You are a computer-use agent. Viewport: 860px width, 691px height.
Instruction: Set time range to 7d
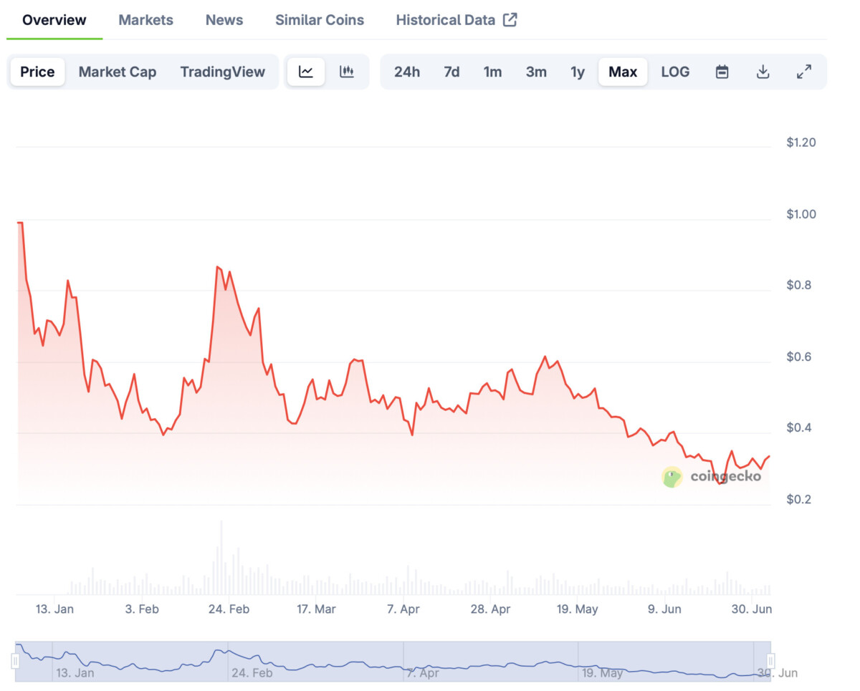[451, 72]
